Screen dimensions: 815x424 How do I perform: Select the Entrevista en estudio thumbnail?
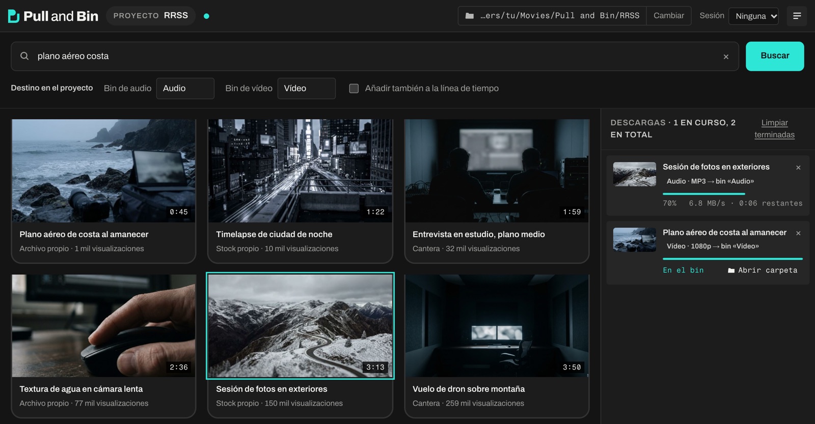(x=497, y=171)
